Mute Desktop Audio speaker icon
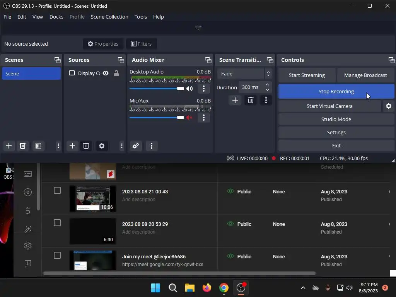 (x=189, y=89)
